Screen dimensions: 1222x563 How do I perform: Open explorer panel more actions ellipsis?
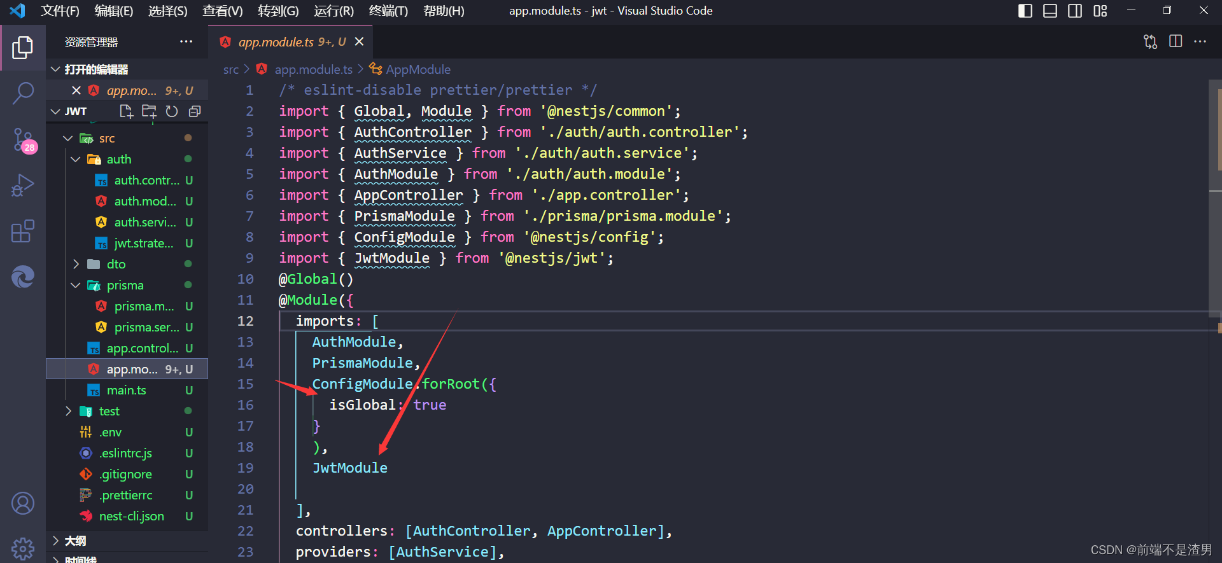pos(186,42)
